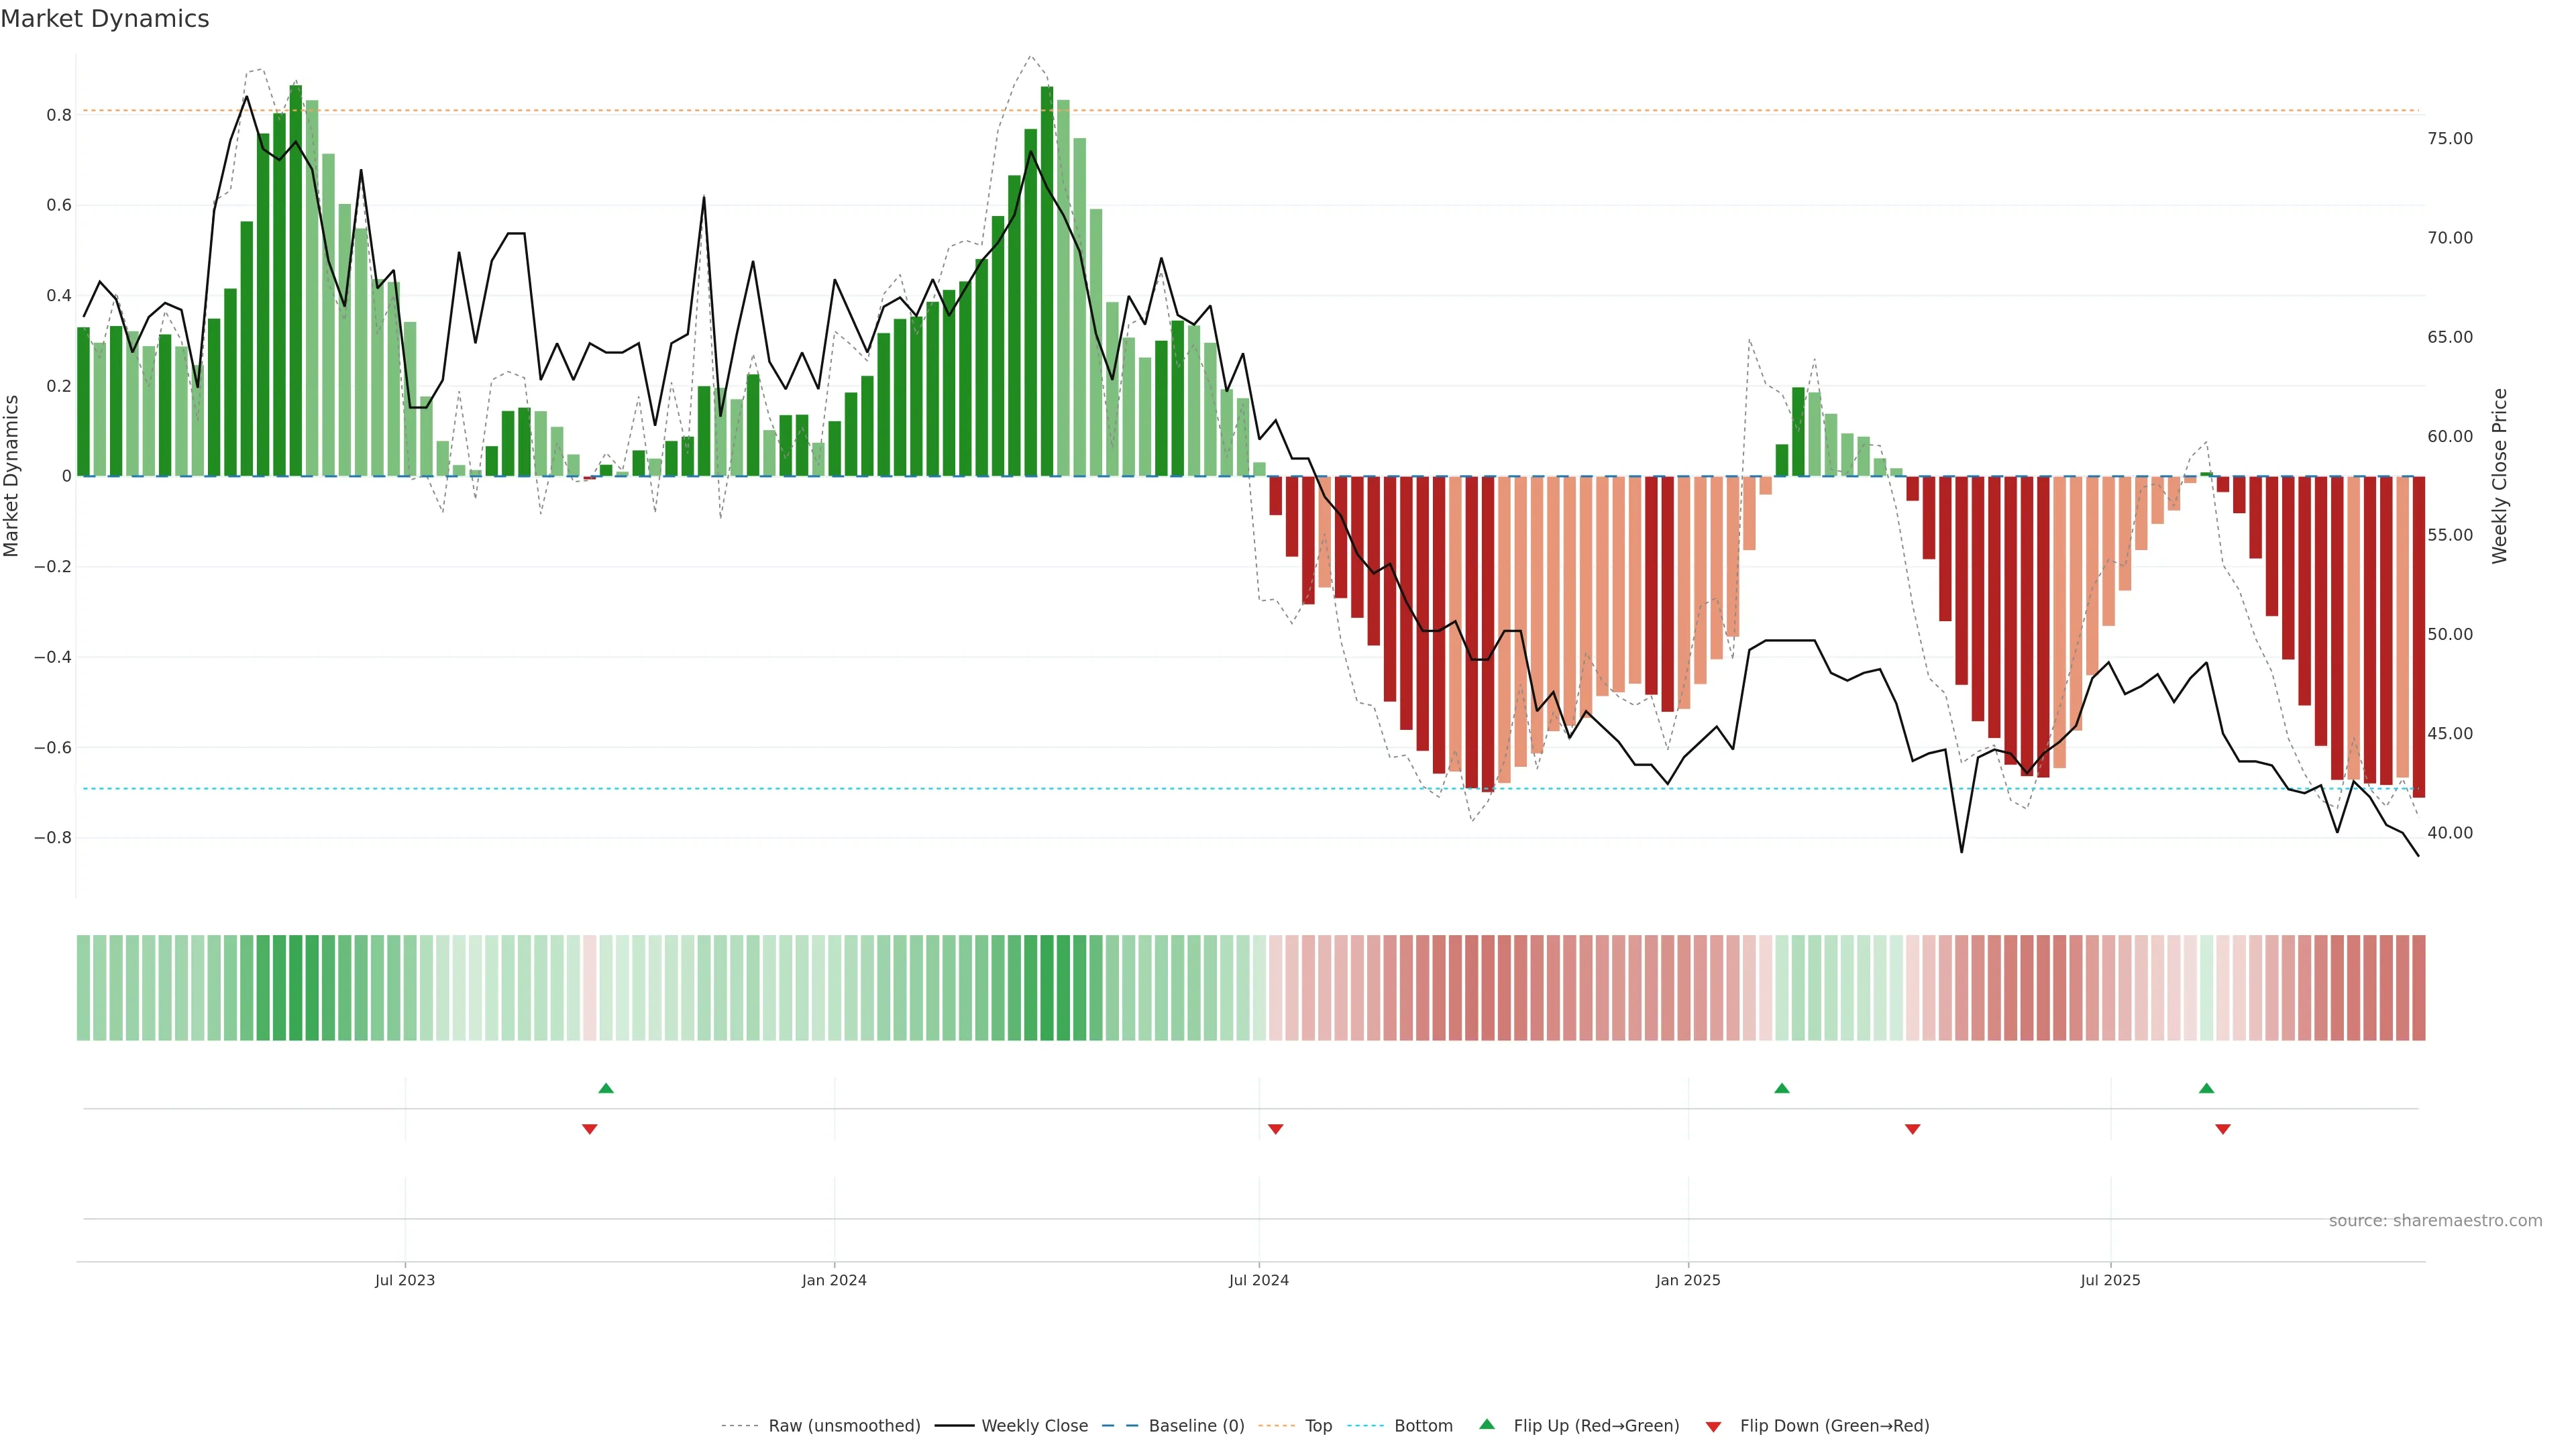Click the flip-up triangle after Jan 2025
Image resolution: width=2576 pixels, height=1449 pixels.
(1782, 1088)
